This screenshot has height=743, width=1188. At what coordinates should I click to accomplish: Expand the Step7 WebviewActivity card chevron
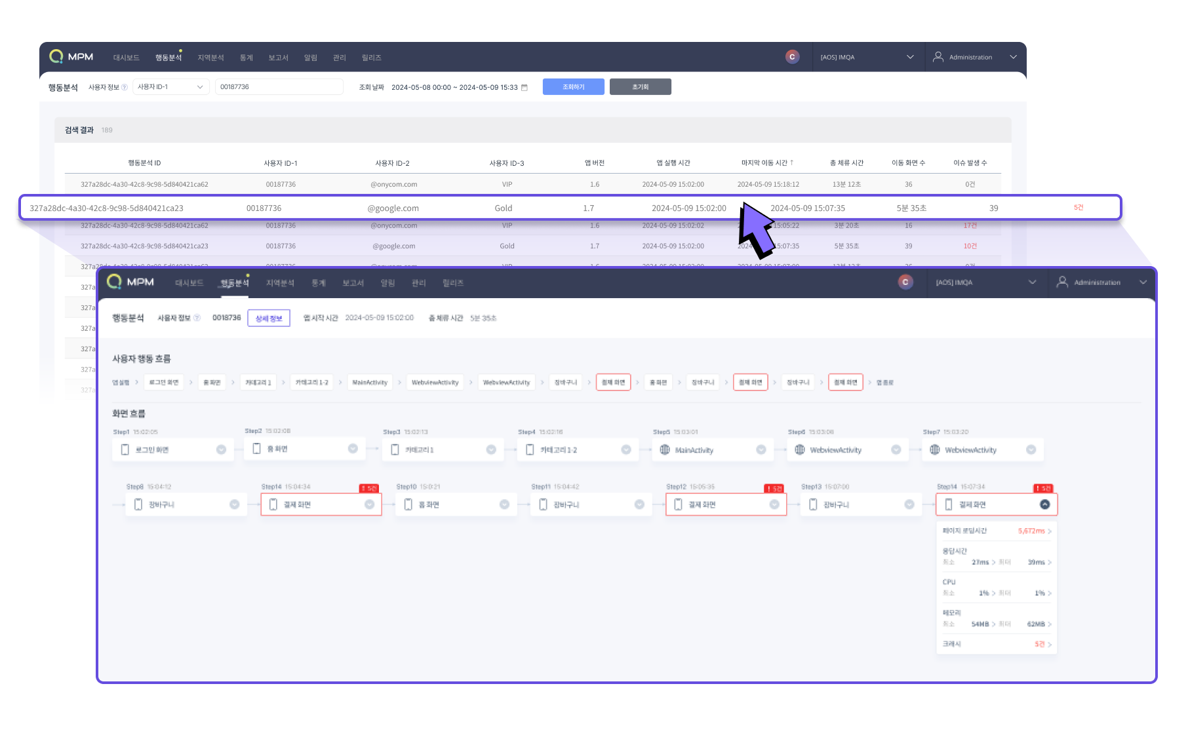(1031, 449)
